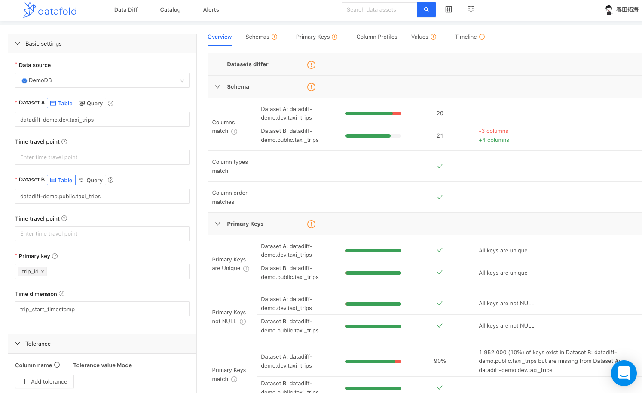Click the 90% Primary Keys match progress bar
This screenshot has height=393, width=642.
click(373, 361)
